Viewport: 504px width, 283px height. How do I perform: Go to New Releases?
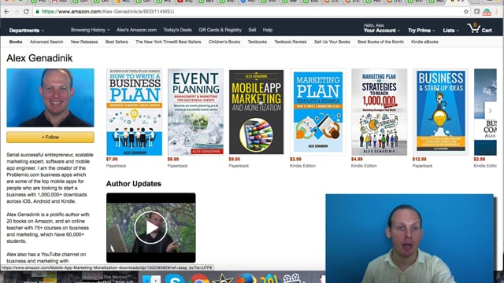coord(84,42)
